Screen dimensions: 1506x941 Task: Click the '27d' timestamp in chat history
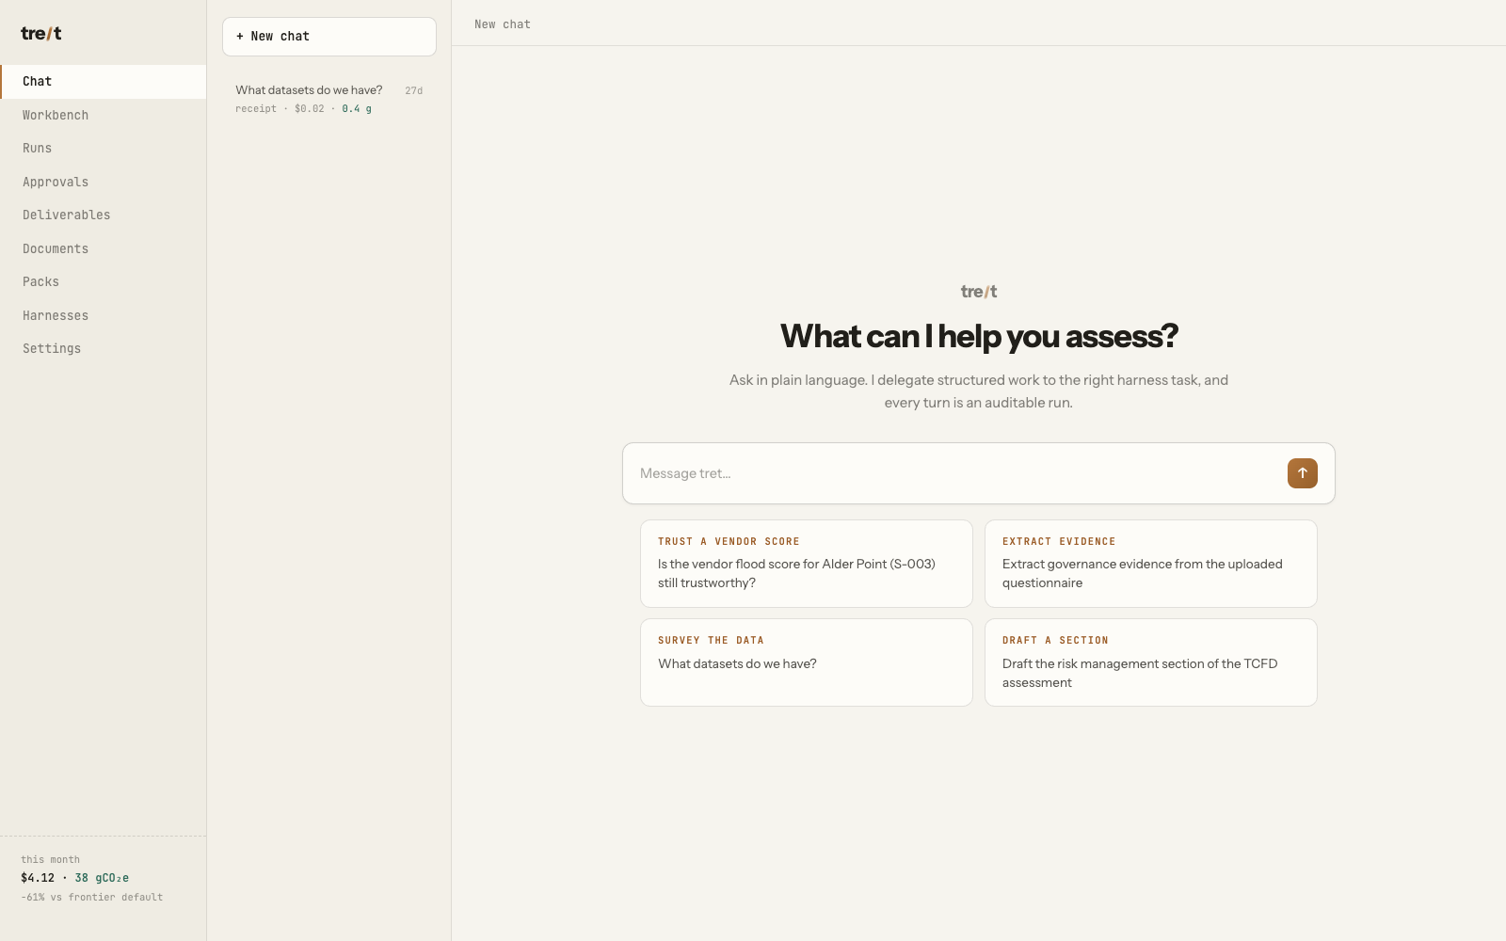click(x=414, y=91)
